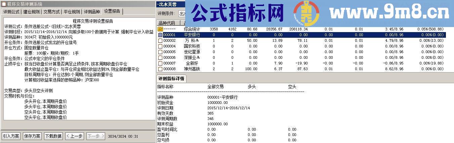The width and height of the screenshot is (454, 143).
Task: Click the 下载数据 button
Action: pyautogui.click(x=53, y=136)
